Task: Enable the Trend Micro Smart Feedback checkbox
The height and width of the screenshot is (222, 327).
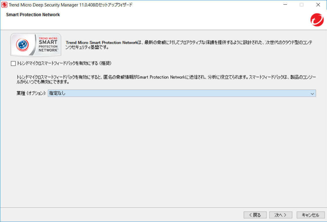Action: 13,63
